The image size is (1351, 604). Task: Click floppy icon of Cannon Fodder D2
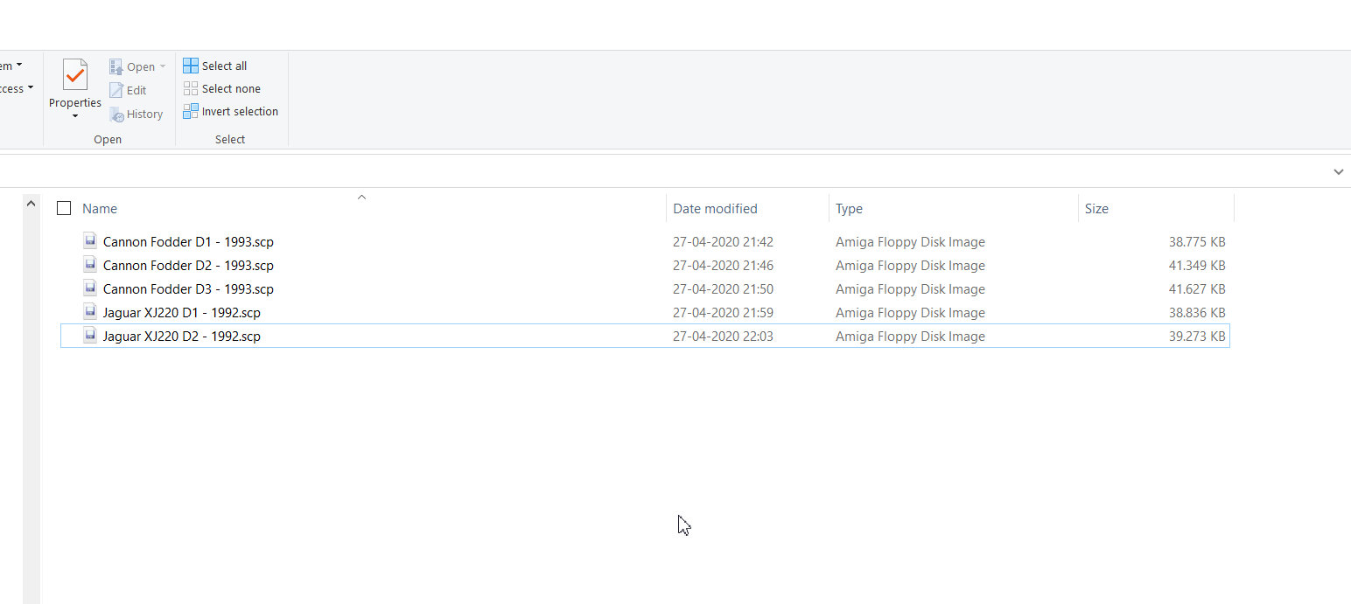tap(89, 265)
